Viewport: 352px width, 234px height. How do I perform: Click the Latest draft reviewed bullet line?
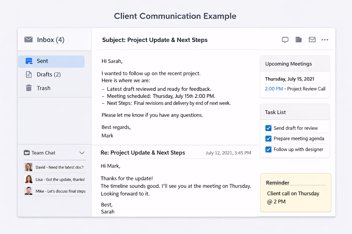coord(156,89)
